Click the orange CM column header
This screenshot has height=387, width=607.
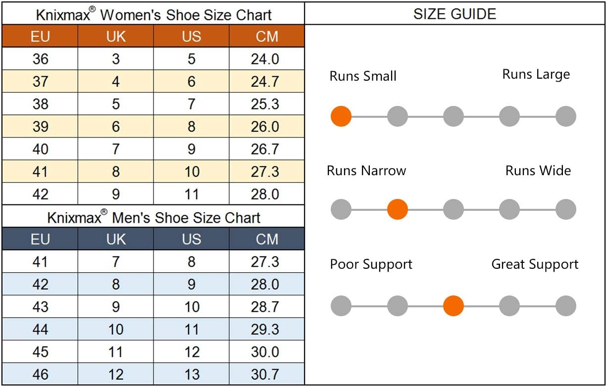[266, 37]
